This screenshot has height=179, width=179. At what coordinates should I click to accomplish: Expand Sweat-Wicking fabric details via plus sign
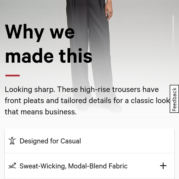pyautogui.click(x=163, y=166)
